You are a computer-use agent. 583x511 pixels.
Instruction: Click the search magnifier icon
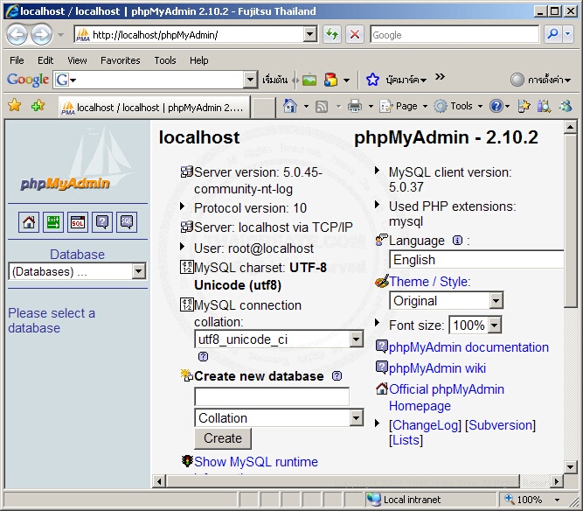pyautogui.click(x=553, y=34)
